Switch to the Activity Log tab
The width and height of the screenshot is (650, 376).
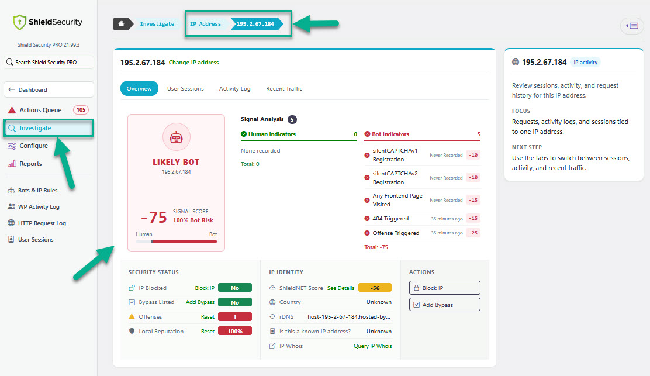click(234, 89)
